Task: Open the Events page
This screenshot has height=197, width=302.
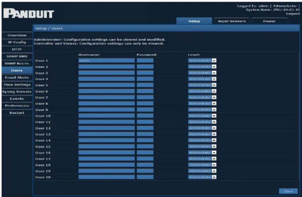Action: (x=17, y=99)
